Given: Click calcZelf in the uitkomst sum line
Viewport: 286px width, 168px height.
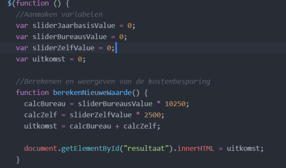Looking at the screenshot, I should [140, 126].
